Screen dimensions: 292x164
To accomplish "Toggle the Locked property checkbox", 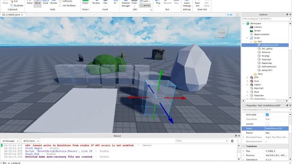I will tap(267, 124).
